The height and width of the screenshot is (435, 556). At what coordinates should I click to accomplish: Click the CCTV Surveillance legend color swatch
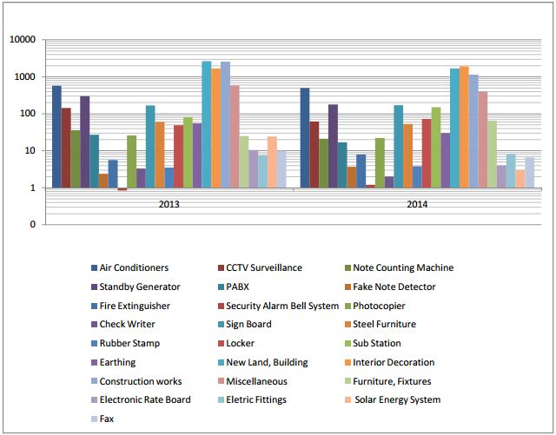[220, 268]
